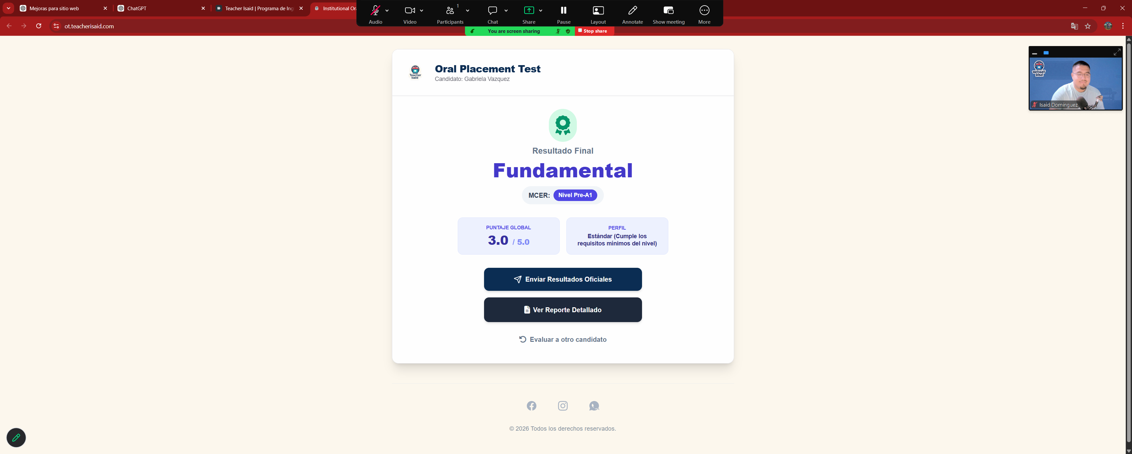
Task: Click Ver Reporte Detallado button
Action: [x=562, y=310]
